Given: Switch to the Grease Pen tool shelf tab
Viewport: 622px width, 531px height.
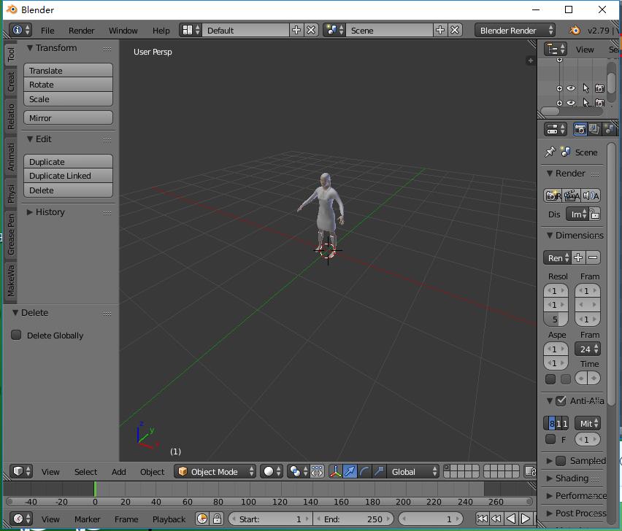Looking at the screenshot, I should point(11,234).
